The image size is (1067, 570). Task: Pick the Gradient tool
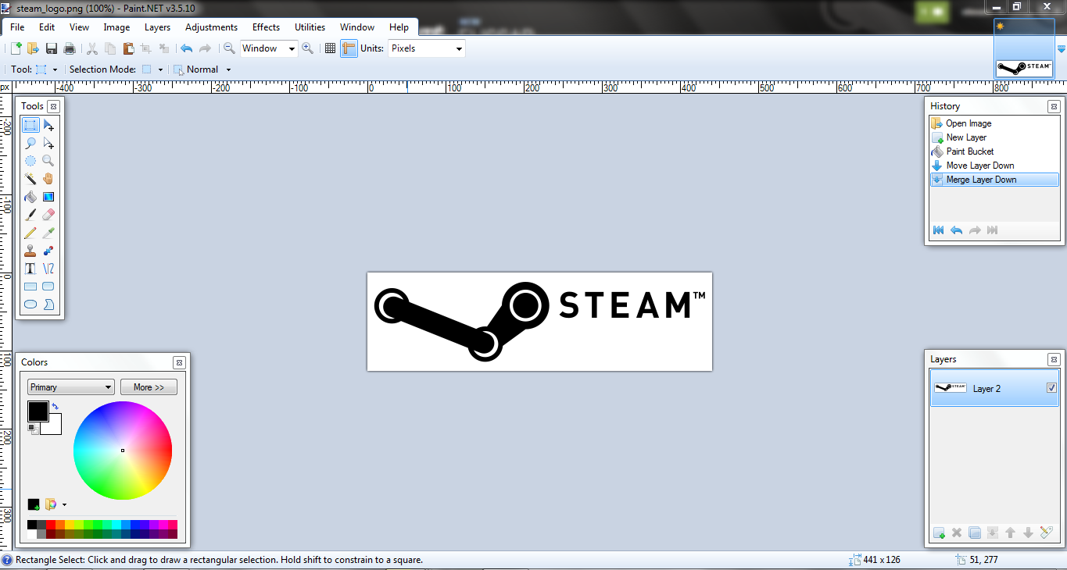point(48,197)
